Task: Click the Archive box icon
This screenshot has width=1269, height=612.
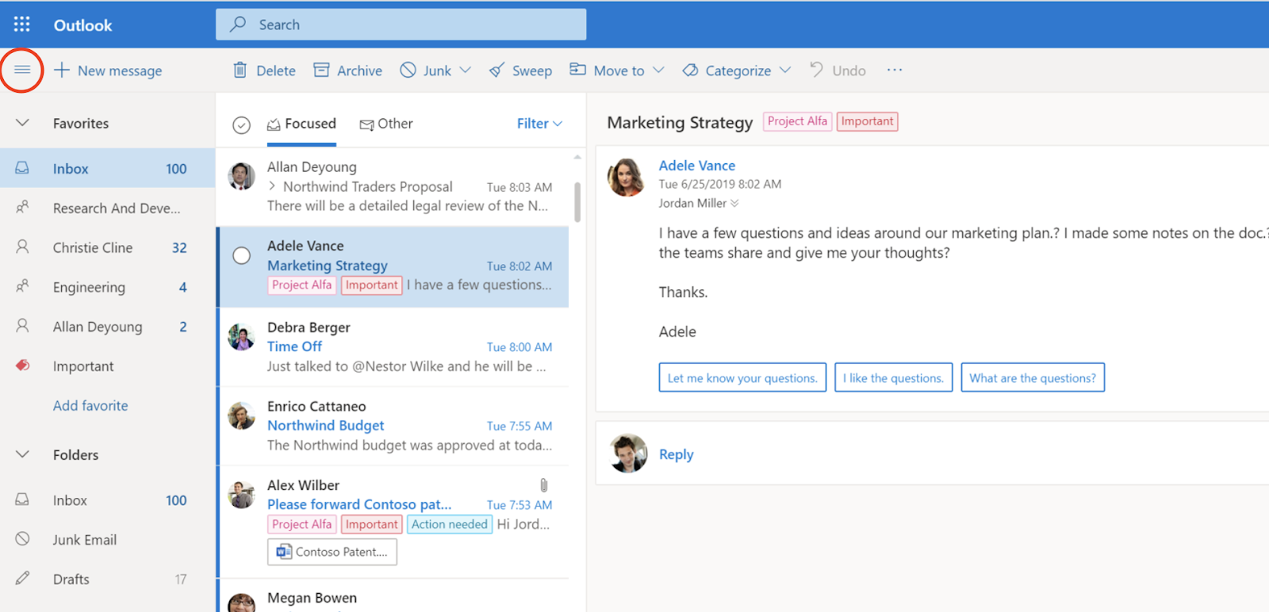Action: (321, 70)
